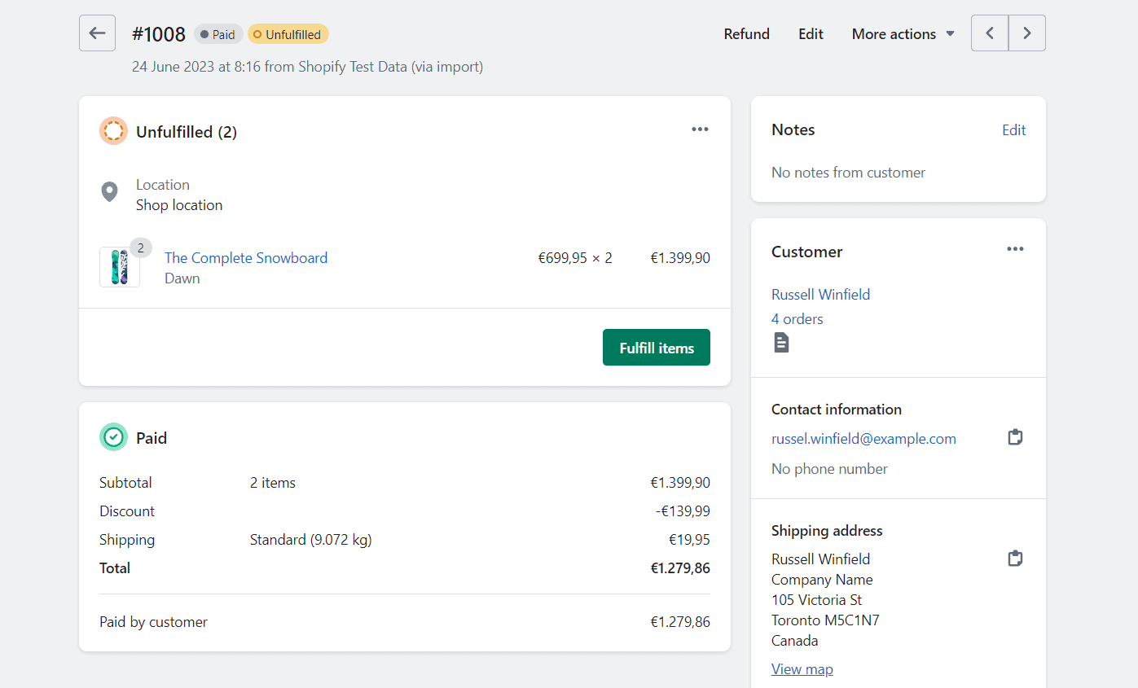Copy the shipping address using the clipboard icon

pos(1015,558)
